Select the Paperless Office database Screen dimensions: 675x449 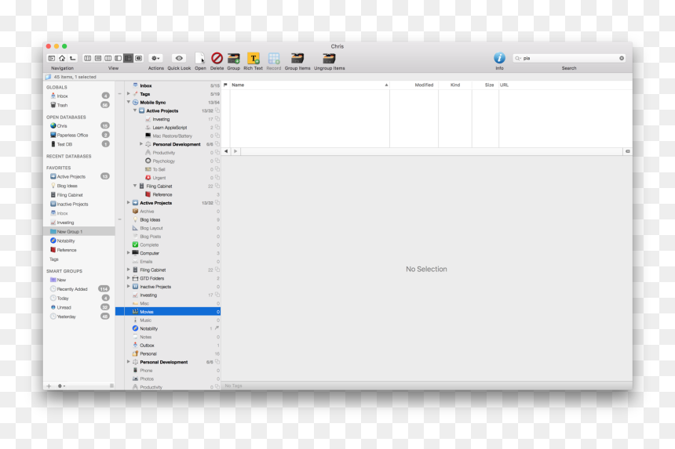(x=78, y=135)
